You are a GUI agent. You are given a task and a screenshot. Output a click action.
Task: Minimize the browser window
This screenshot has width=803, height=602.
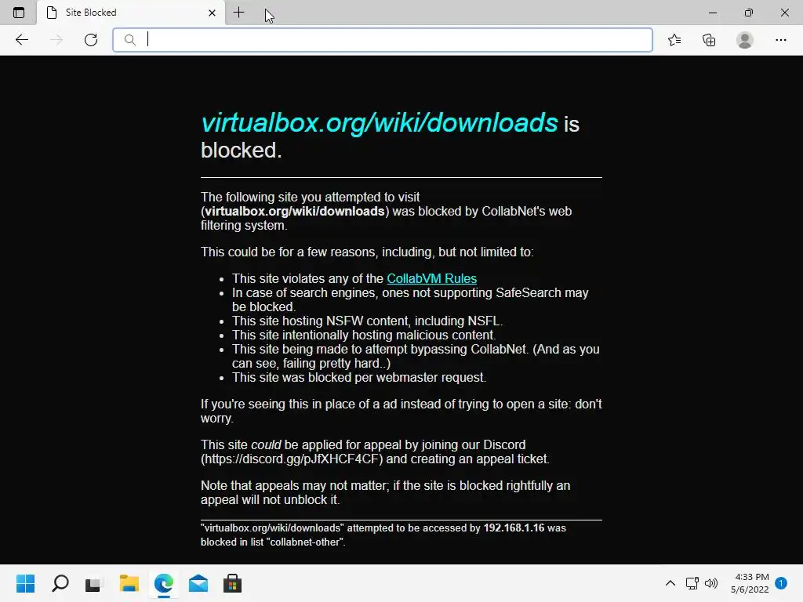pyautogui.click(x=712, y=13)
